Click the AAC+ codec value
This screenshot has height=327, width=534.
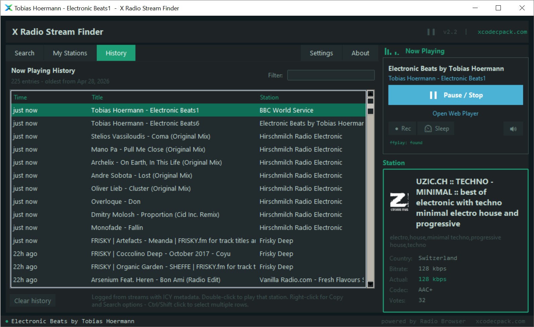[x=425, y=290]
